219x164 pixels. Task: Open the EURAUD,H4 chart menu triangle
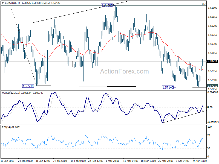pos(3,3)
